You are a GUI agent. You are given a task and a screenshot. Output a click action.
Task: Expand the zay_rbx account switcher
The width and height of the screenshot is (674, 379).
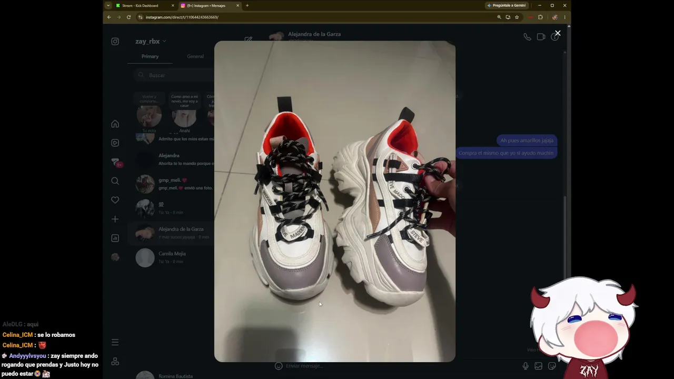pyautogui.click(x=151, y=41)
